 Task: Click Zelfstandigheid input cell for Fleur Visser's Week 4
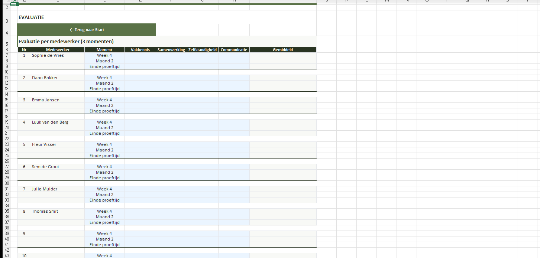click(203, 144)
